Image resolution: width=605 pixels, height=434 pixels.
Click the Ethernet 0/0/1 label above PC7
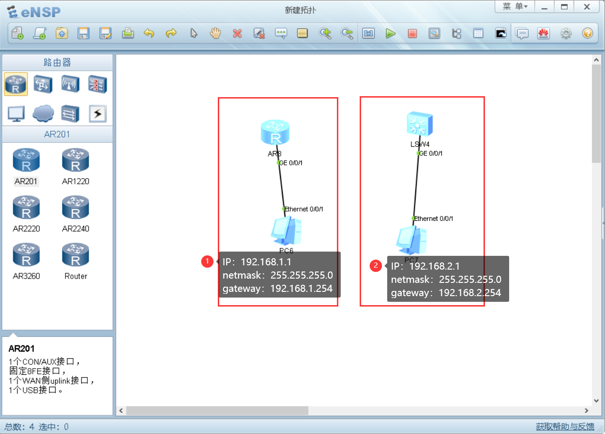pos(434,218)
